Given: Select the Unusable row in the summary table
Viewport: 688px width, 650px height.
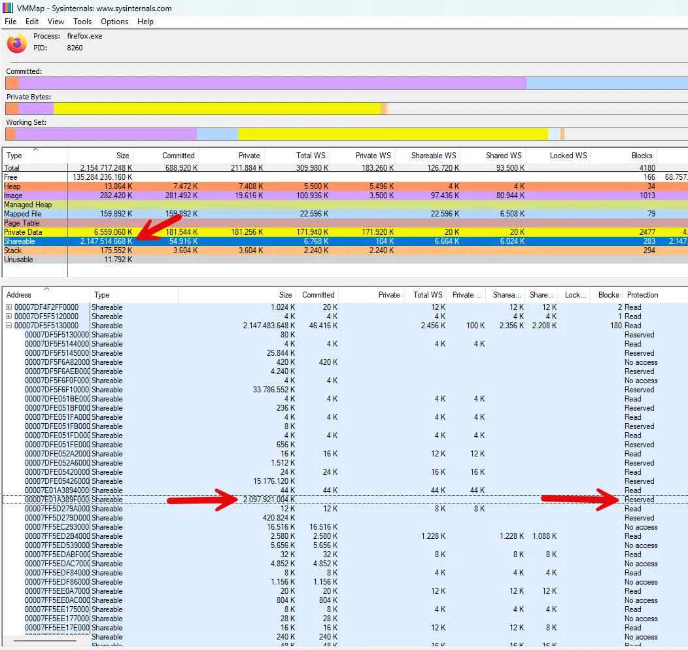Looking at the screenshot, I should coord(345,260).
